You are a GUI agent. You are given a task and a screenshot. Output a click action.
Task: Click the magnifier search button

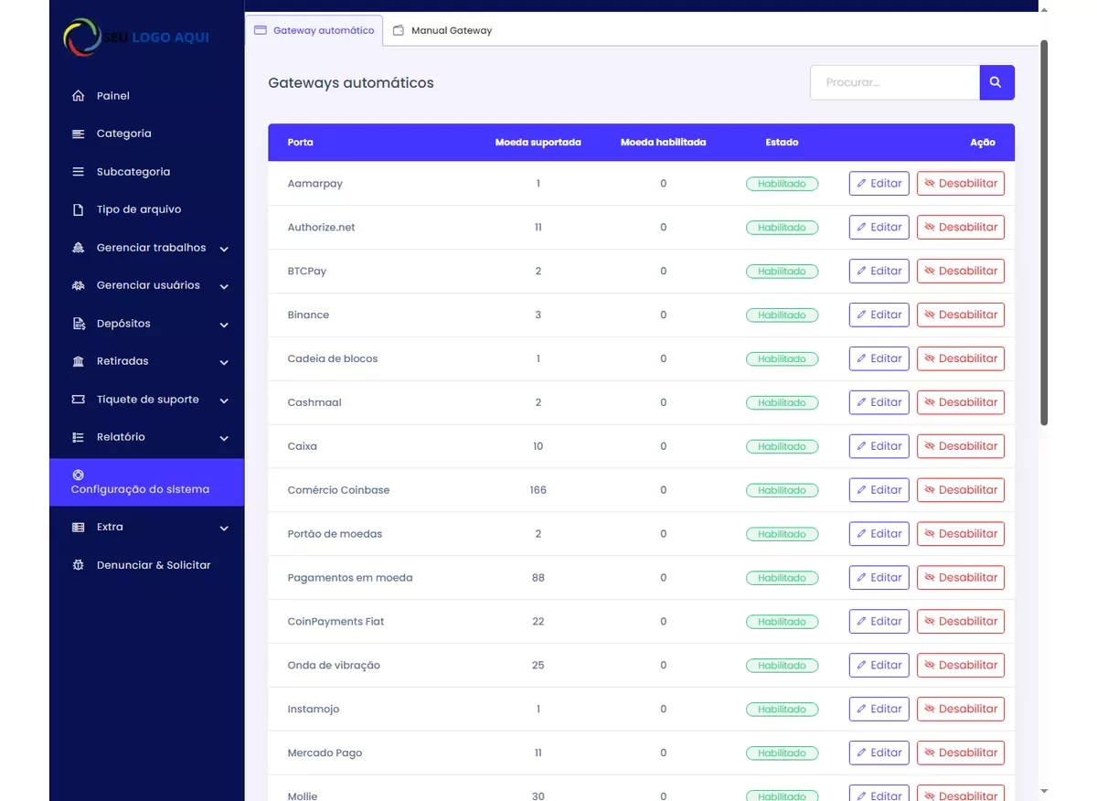pos(996,82)
